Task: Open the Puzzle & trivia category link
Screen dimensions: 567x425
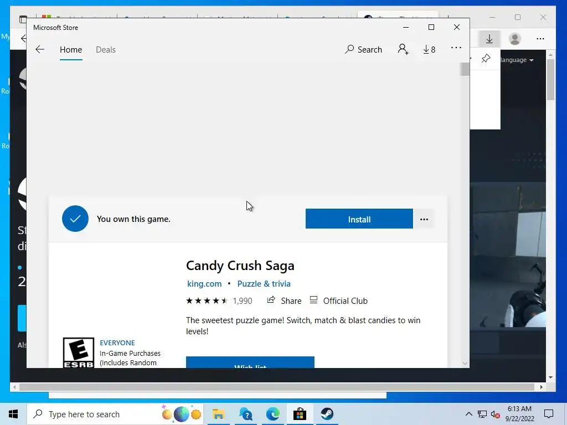Action: pyautogui.click(x=264, y=284)
